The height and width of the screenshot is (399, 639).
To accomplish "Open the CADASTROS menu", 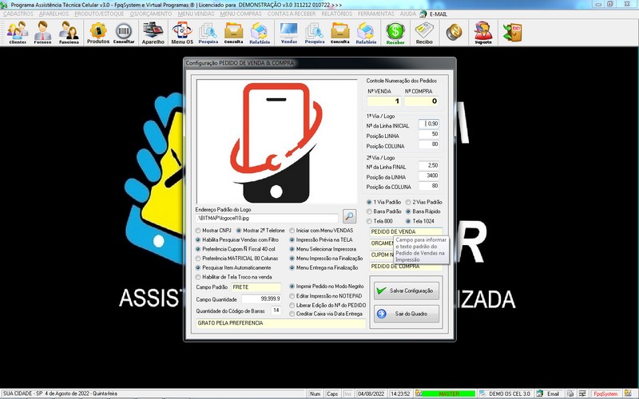I will point(18,14).
